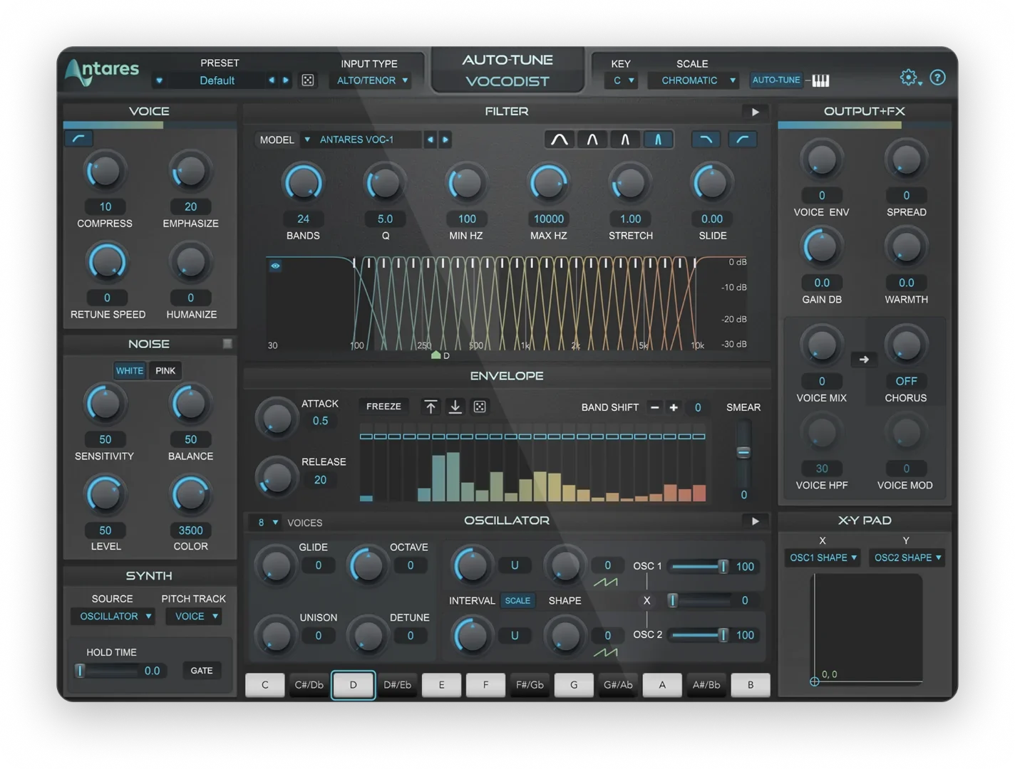Viewport: 1015px width, 769px height.
Task: Toggle the eye icon on the filter graph
Action: pyautogui.click(x=275, y=266)
